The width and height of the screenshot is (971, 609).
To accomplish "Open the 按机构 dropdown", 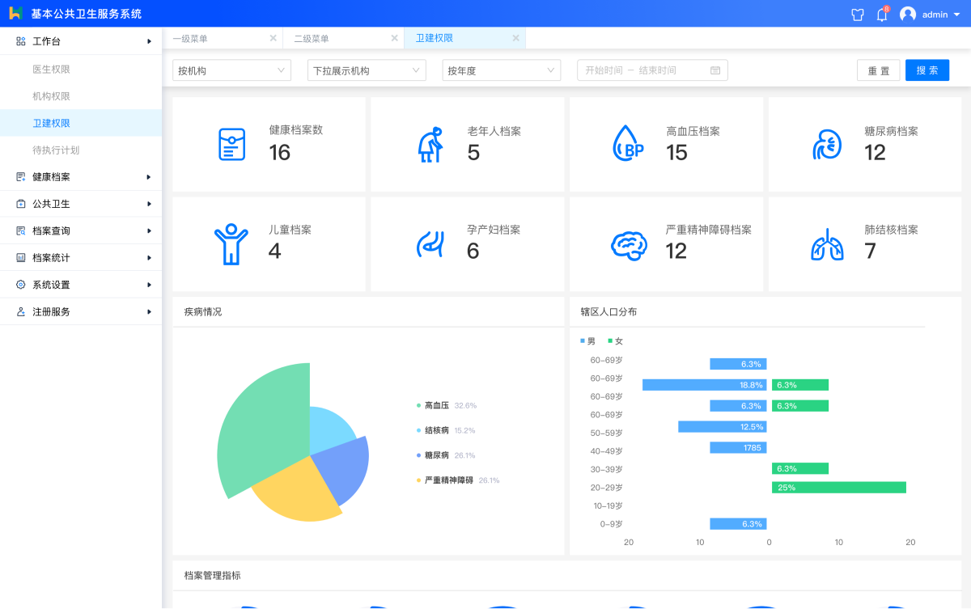I will (x=231, y=70).
